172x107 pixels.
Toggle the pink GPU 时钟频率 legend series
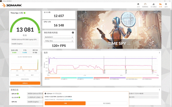tap(150, 78)
